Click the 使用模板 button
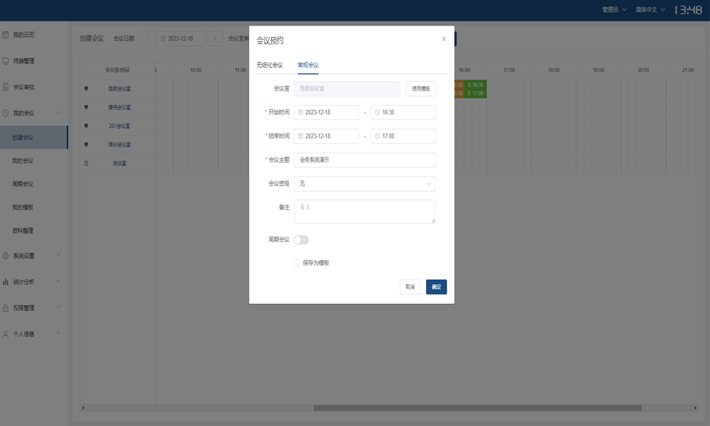 click(421, 89)
